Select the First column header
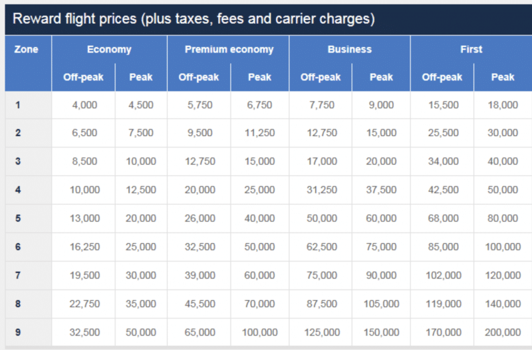532x350 pixels. (471, 49)
